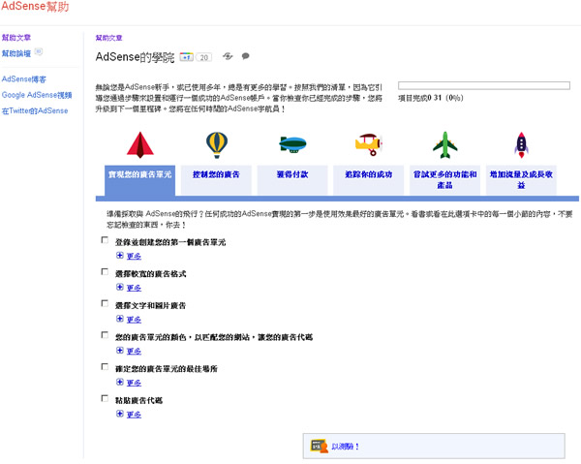
Task: Switch to the 控制您的廣告 tab
Action: click(x=216, y=173)
